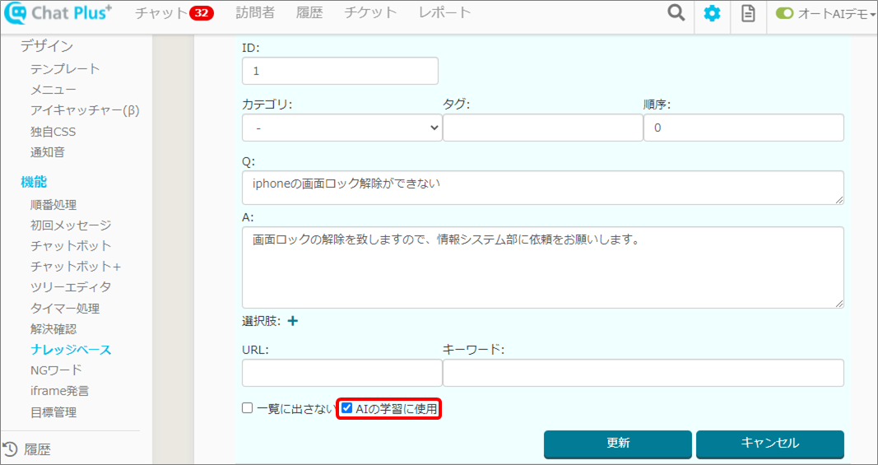
Task: Open the search magnifier icon
Action: click(676, 13)
